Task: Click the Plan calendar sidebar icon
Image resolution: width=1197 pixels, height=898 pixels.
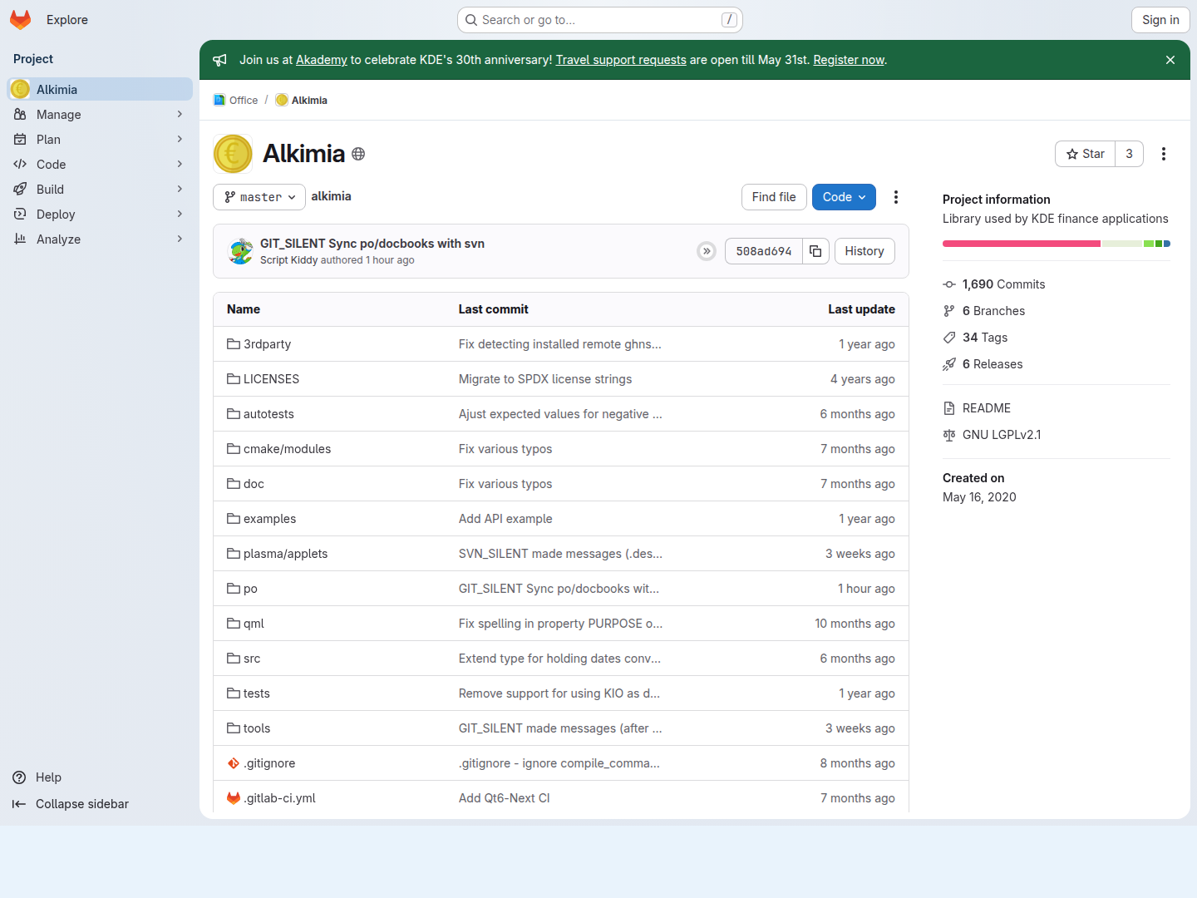Action: pyautogui.click(x=20, y=139)
